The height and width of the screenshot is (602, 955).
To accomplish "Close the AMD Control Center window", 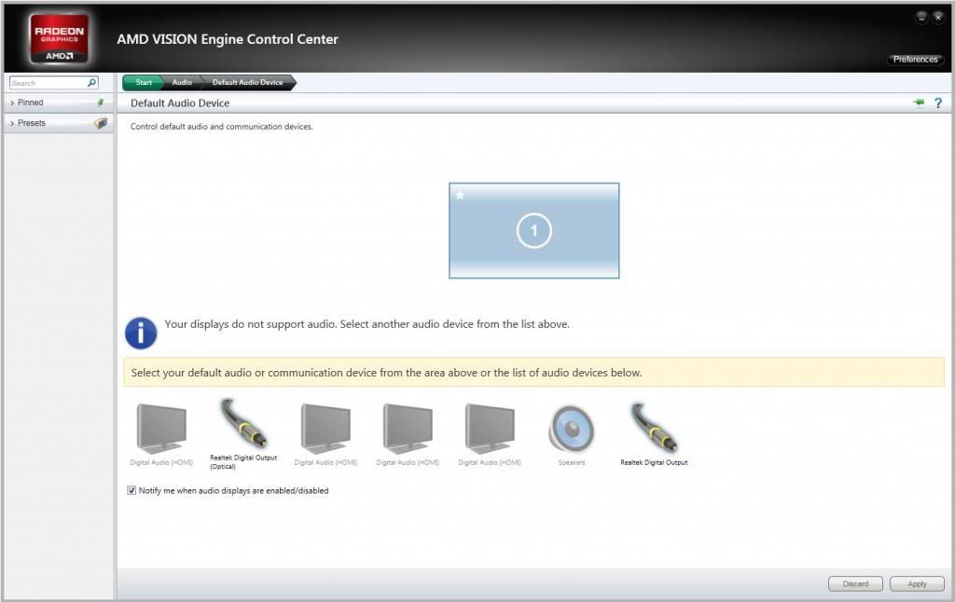I will (x=938, y=17).
